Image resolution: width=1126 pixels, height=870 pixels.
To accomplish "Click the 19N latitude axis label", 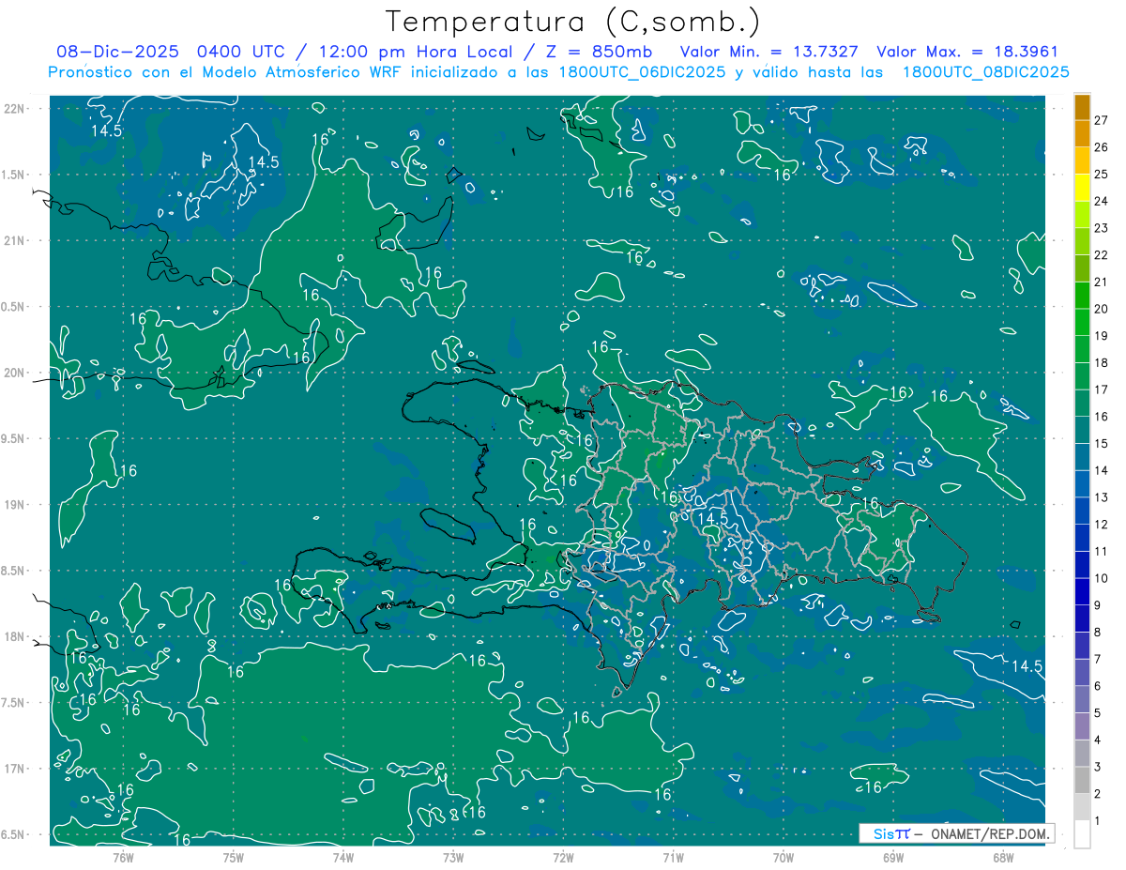I will (x=14, y=505).
